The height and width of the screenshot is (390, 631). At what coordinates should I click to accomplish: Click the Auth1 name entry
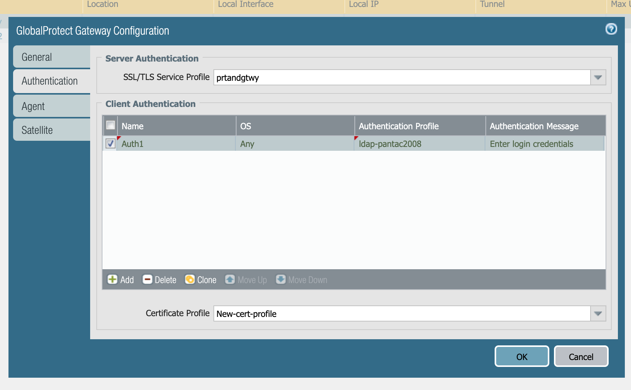click(133, 144)
